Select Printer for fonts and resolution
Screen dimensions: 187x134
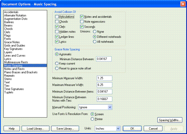[x=93, y=119]
